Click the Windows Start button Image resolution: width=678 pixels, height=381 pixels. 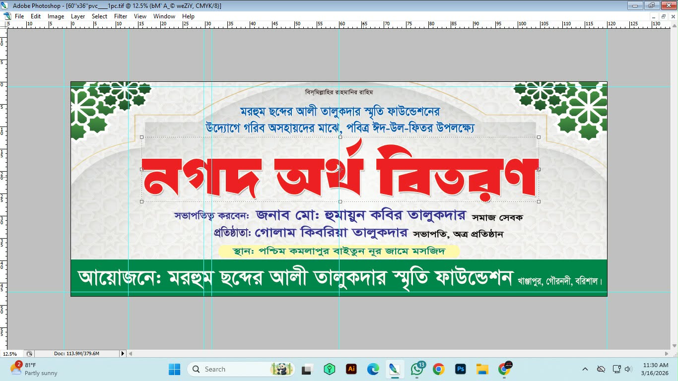(174, 369)
